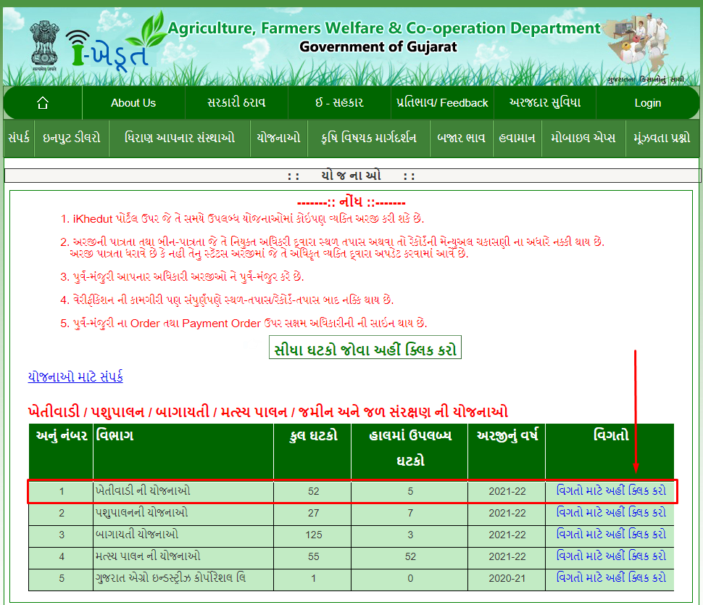
Task: Click the સીધા ઘટકો જોવા અહીં ક્લિક કરો button
Action: [x=365, y=347]
